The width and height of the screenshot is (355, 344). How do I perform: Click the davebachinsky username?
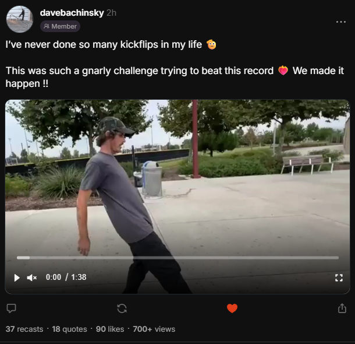[71, 12]
